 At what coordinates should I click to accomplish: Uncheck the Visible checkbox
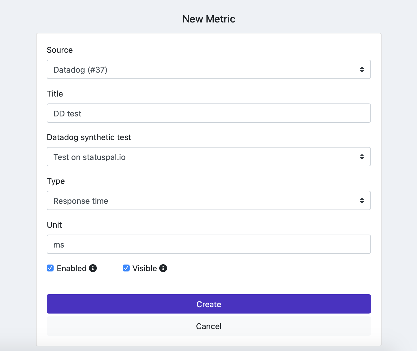(126, 268)
